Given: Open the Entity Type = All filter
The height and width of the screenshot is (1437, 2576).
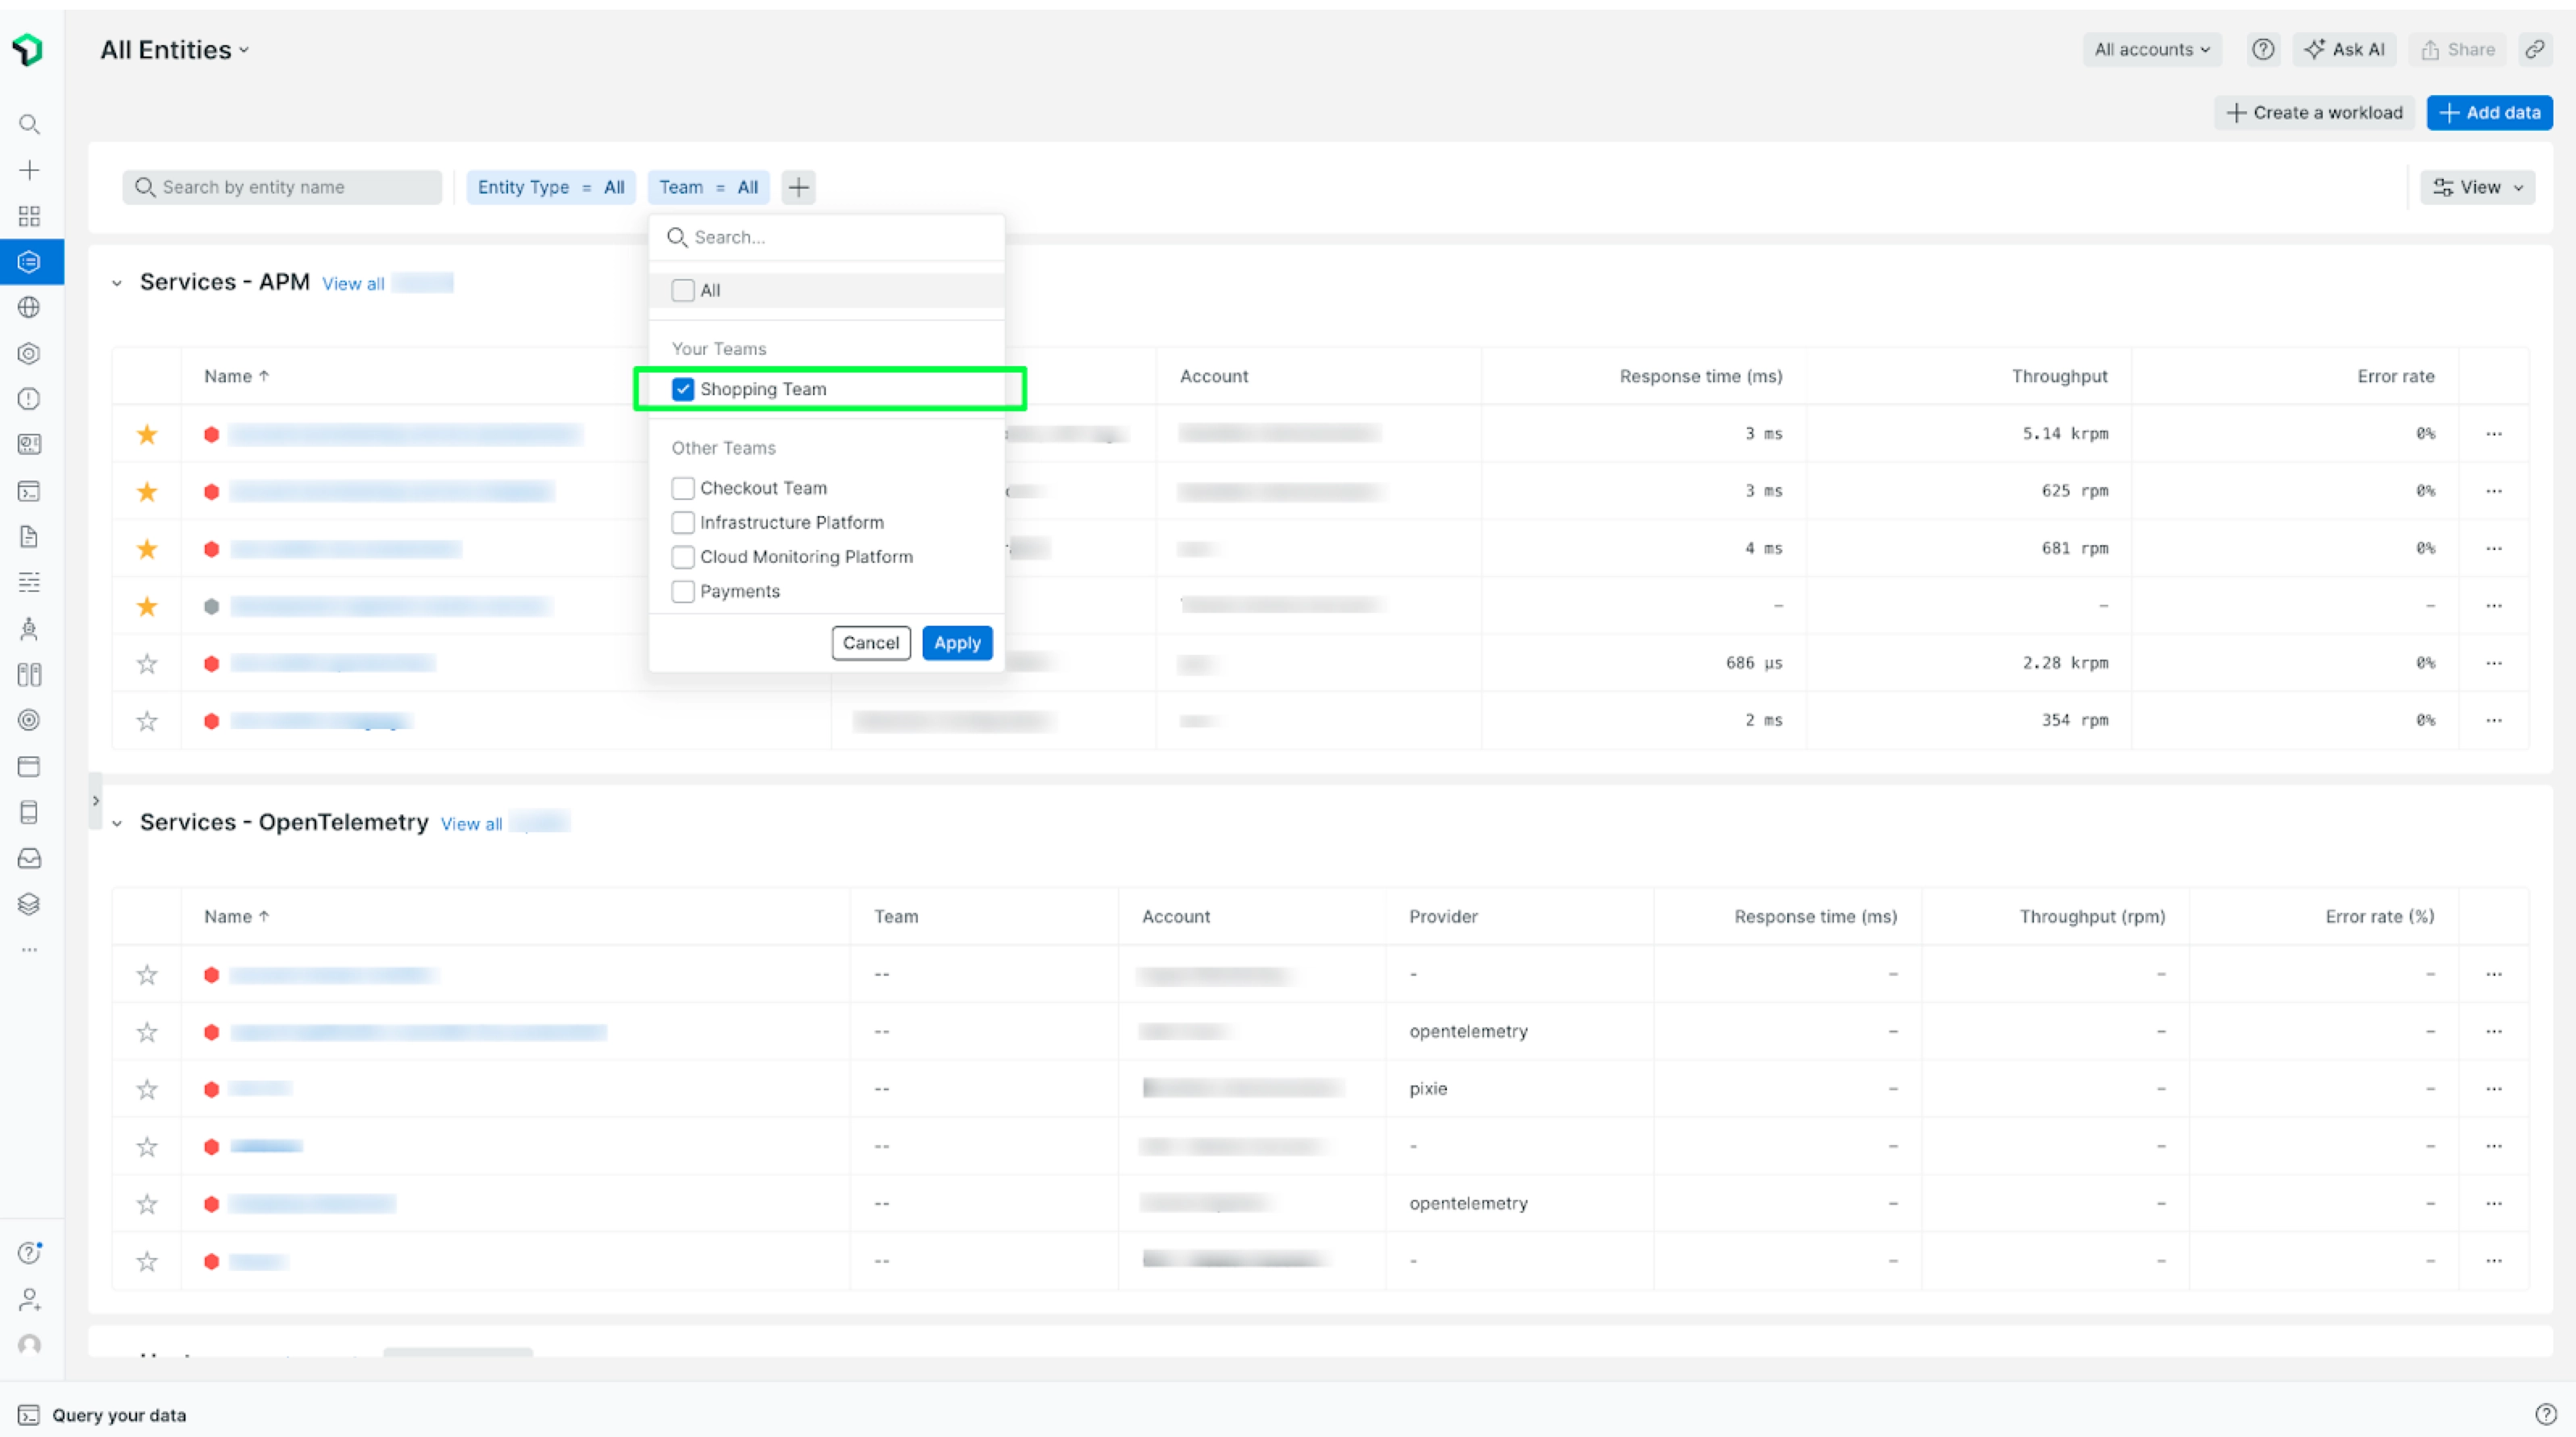Looking at the screenshot, I should click(x=550, y=187).
